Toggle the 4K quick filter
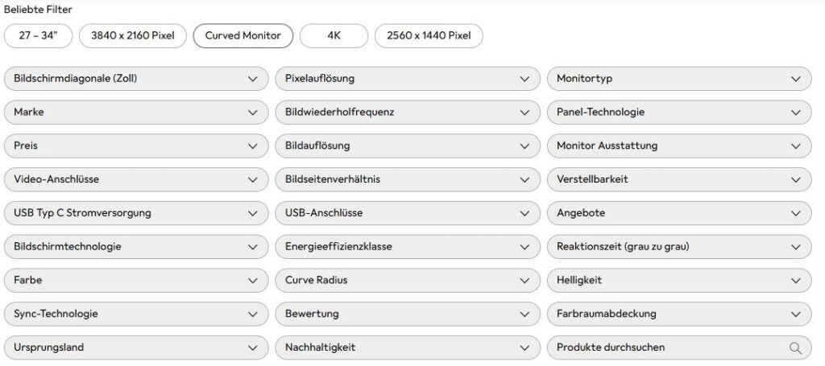 click(x=334, y=35)
